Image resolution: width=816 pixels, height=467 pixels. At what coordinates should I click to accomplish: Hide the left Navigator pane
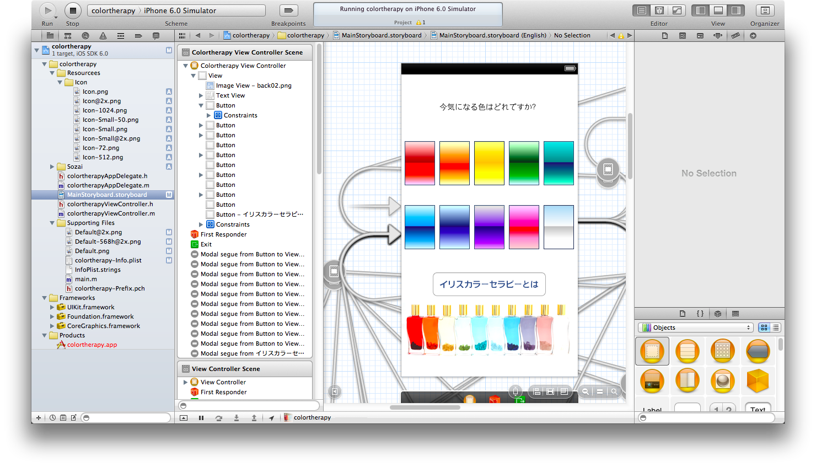point(701,10)
